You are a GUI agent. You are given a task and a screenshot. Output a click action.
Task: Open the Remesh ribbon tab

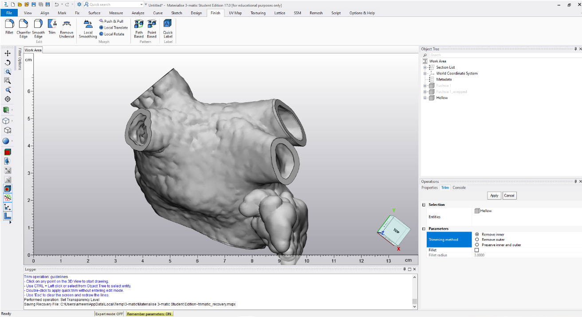tap(316, 13)
